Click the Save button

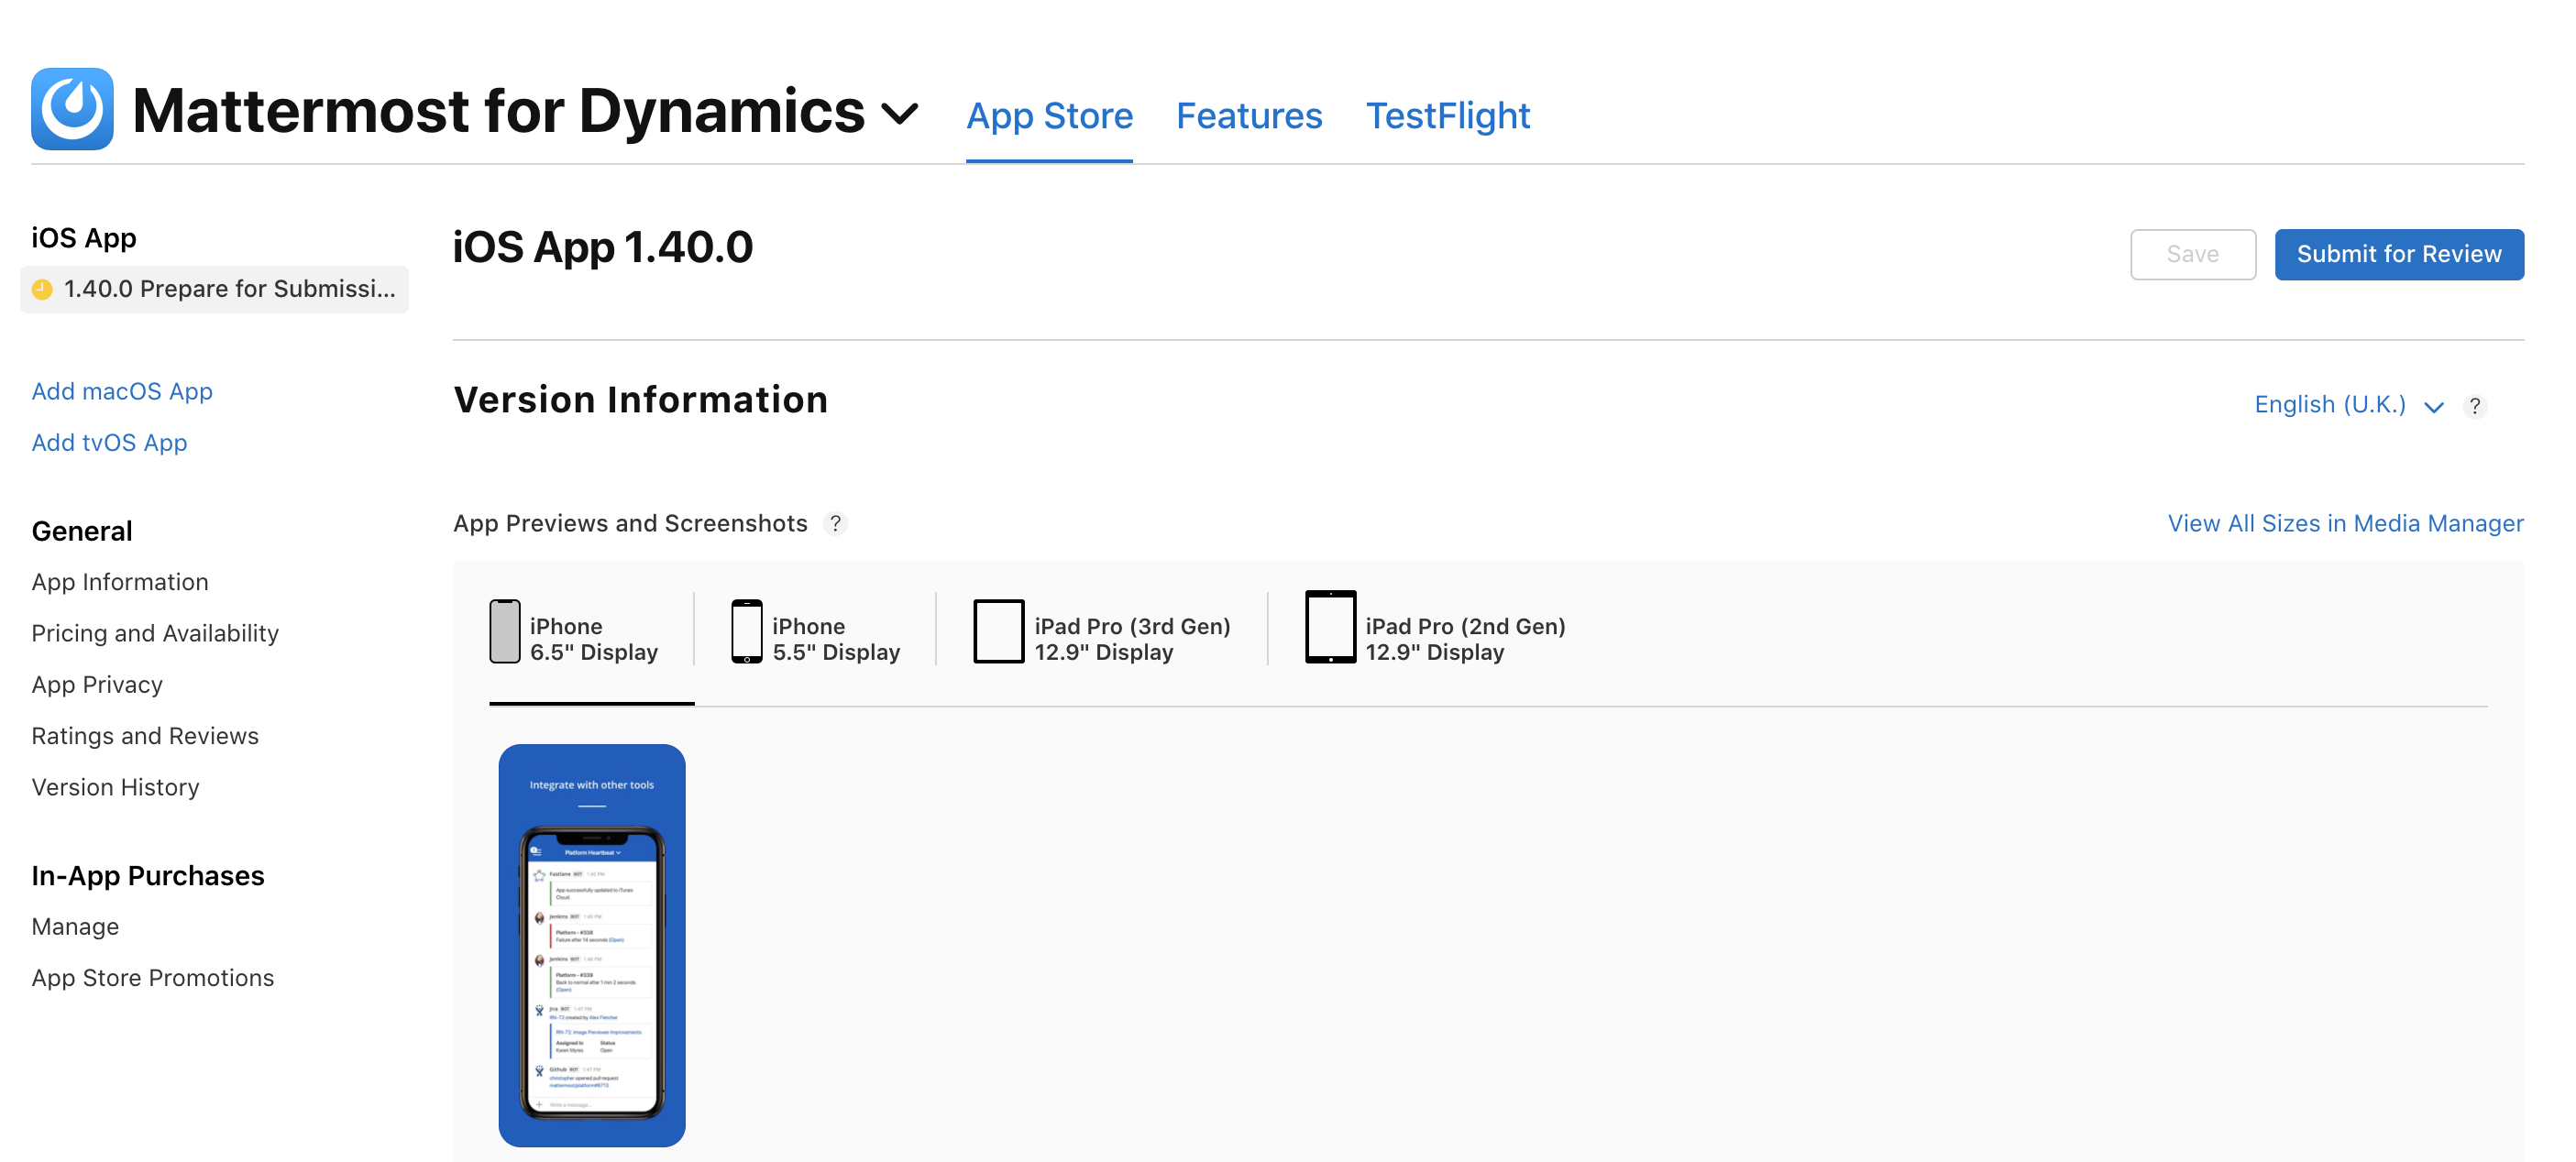2191,254
